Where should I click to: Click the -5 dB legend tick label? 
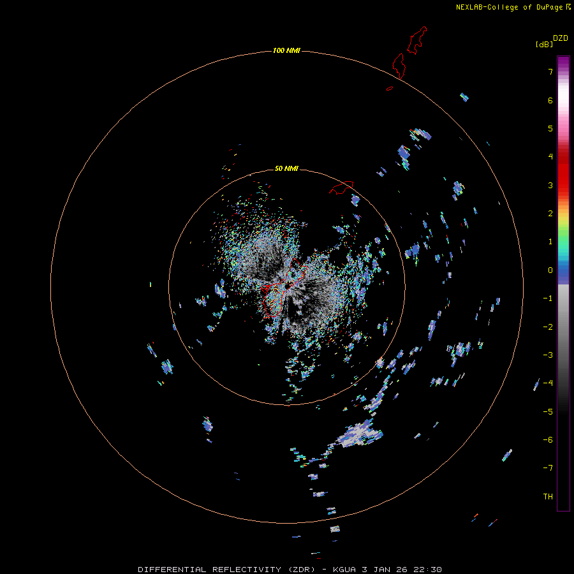coord(548,412)
